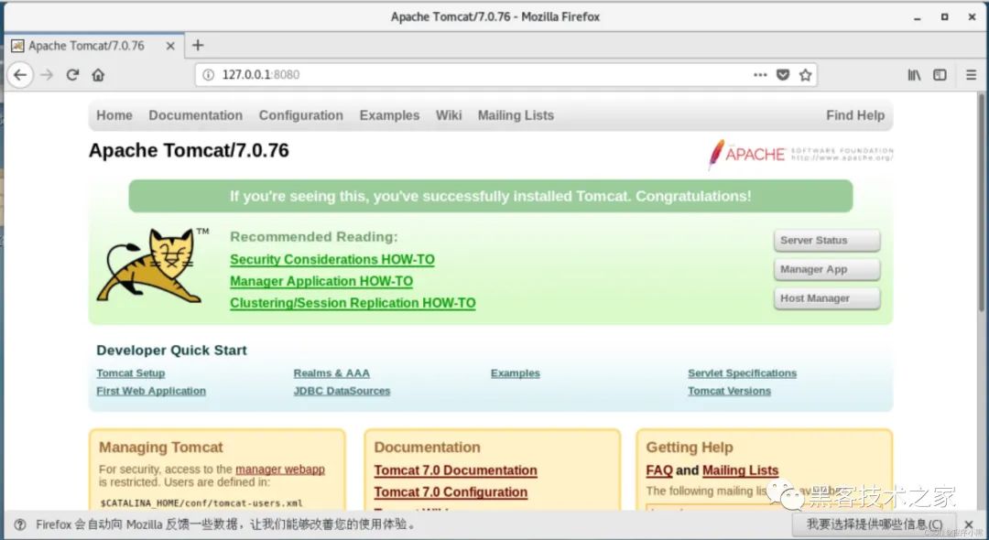Open Realms & AAA link

click(x=331, y=373)
